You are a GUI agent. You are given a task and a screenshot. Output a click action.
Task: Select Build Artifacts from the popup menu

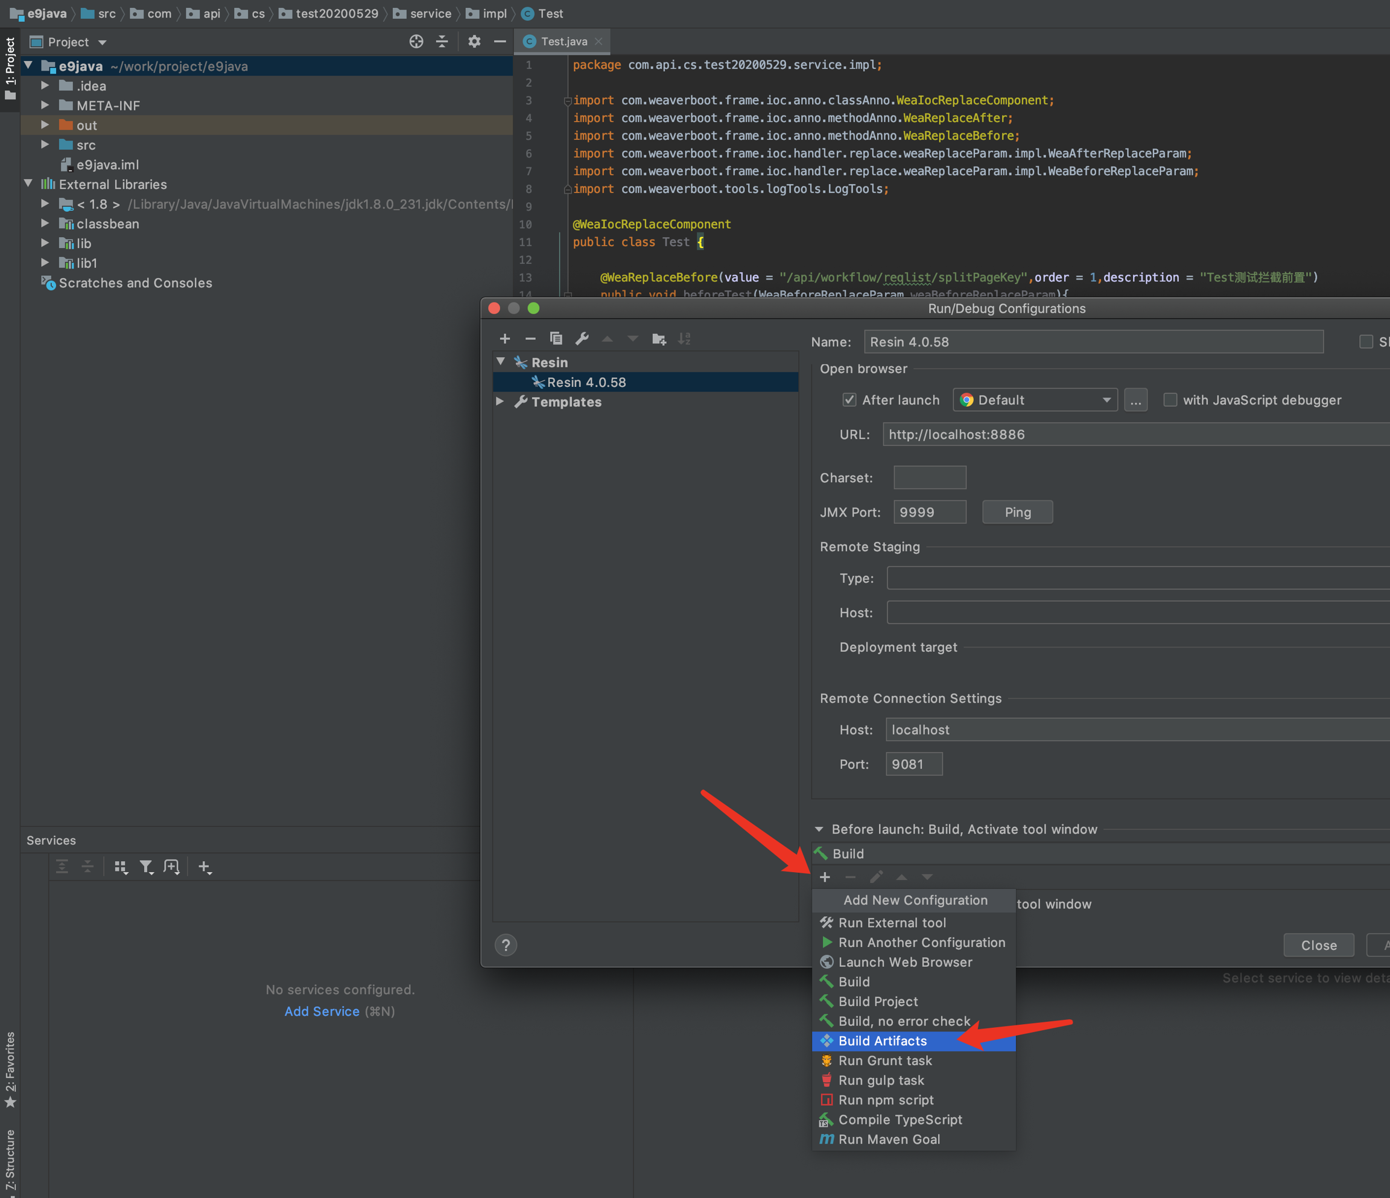[x=882, y=1041]
